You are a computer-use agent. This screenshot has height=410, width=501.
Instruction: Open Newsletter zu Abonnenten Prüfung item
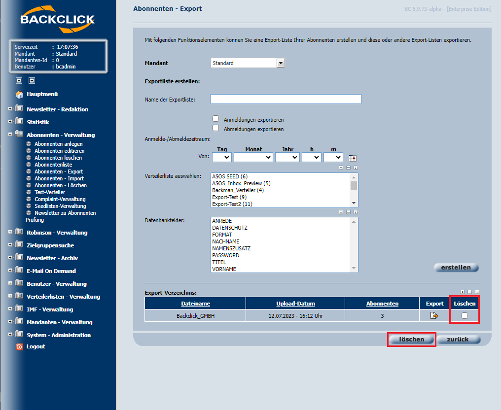pos(61,216)
